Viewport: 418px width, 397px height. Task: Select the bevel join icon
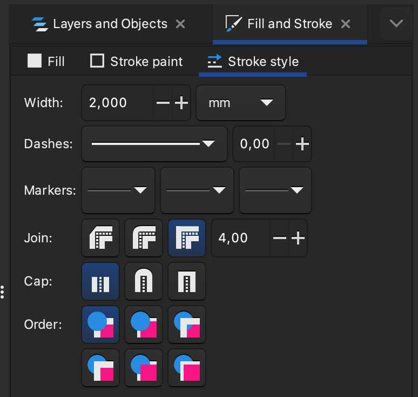(x=100, y=238)
